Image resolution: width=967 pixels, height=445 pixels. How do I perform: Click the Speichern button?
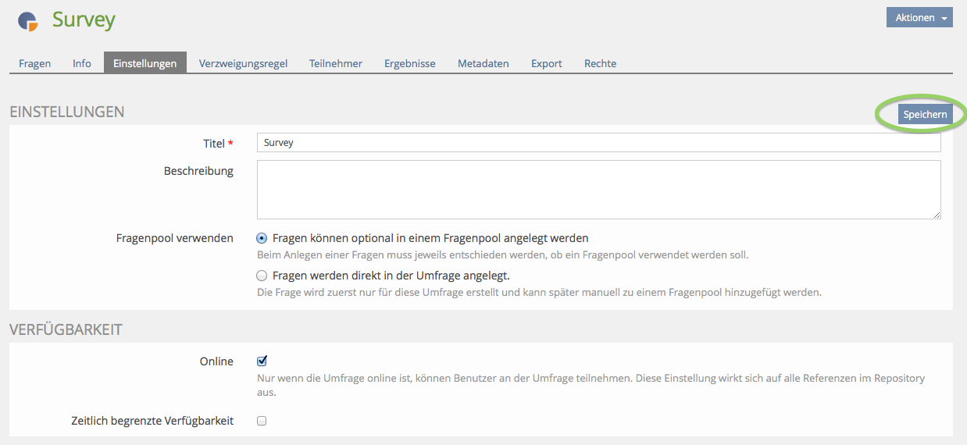pos(925,115)
